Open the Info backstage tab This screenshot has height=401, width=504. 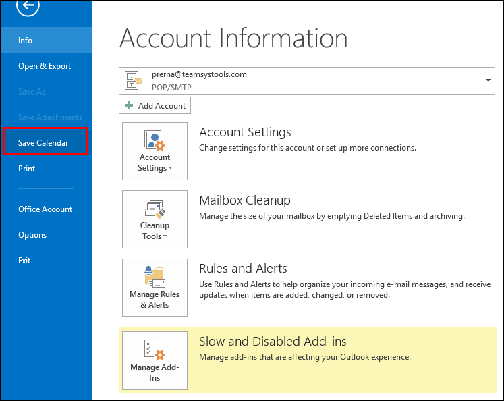click(x=46, y=41)
